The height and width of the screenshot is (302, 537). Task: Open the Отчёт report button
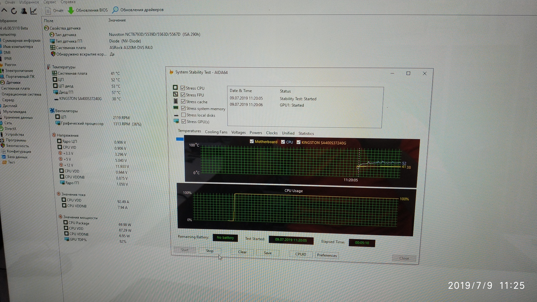click(54, 10)
